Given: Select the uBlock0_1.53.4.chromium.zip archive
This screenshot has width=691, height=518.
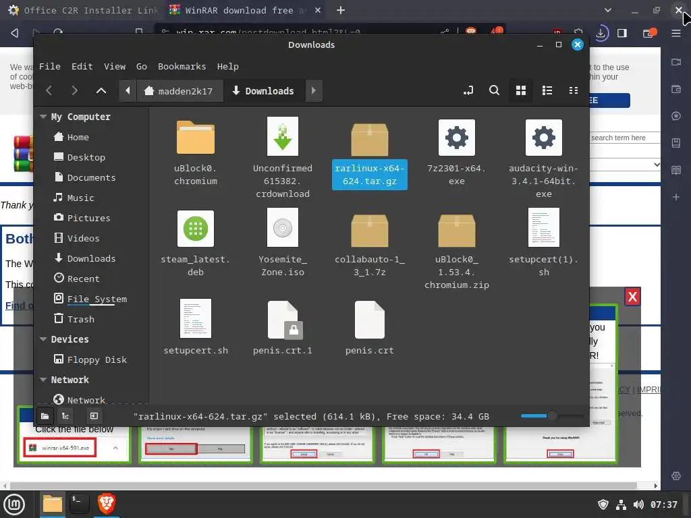Looking at the screenshot, I should tap(457, 251).
